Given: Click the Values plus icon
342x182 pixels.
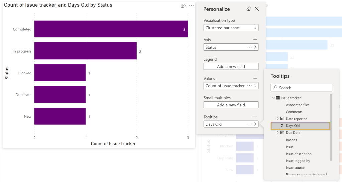Looking at the screenshot, I should [255, 78].
